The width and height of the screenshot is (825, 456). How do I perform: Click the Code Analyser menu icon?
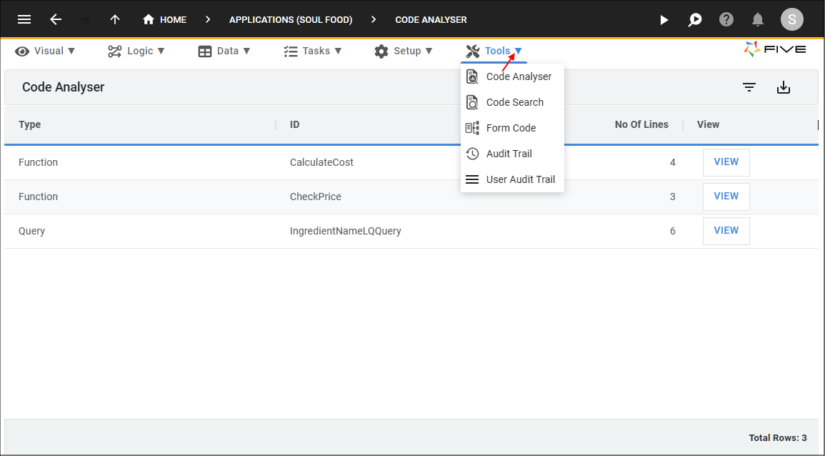[472, 77]
